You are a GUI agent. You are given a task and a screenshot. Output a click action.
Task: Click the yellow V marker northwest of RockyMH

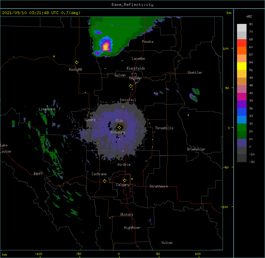point(54,56)
